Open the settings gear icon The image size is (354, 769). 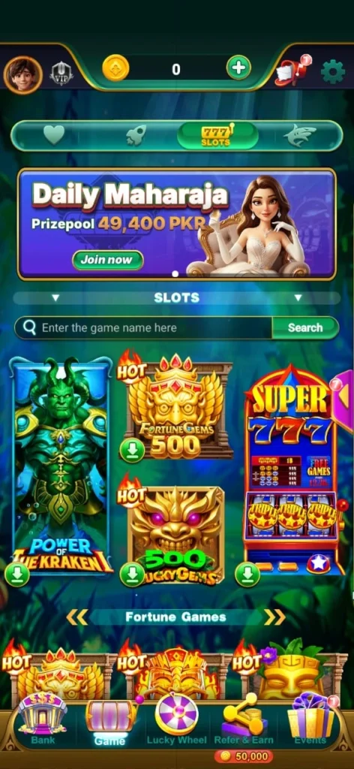pyautogui.click(x=333, y=72)
